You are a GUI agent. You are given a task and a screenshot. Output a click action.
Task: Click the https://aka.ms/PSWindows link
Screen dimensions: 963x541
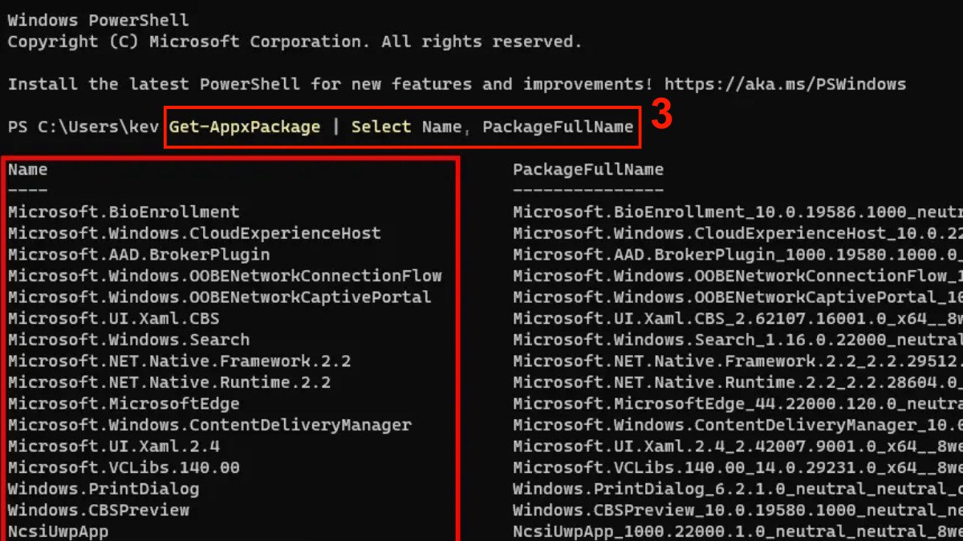click(786, 84)
